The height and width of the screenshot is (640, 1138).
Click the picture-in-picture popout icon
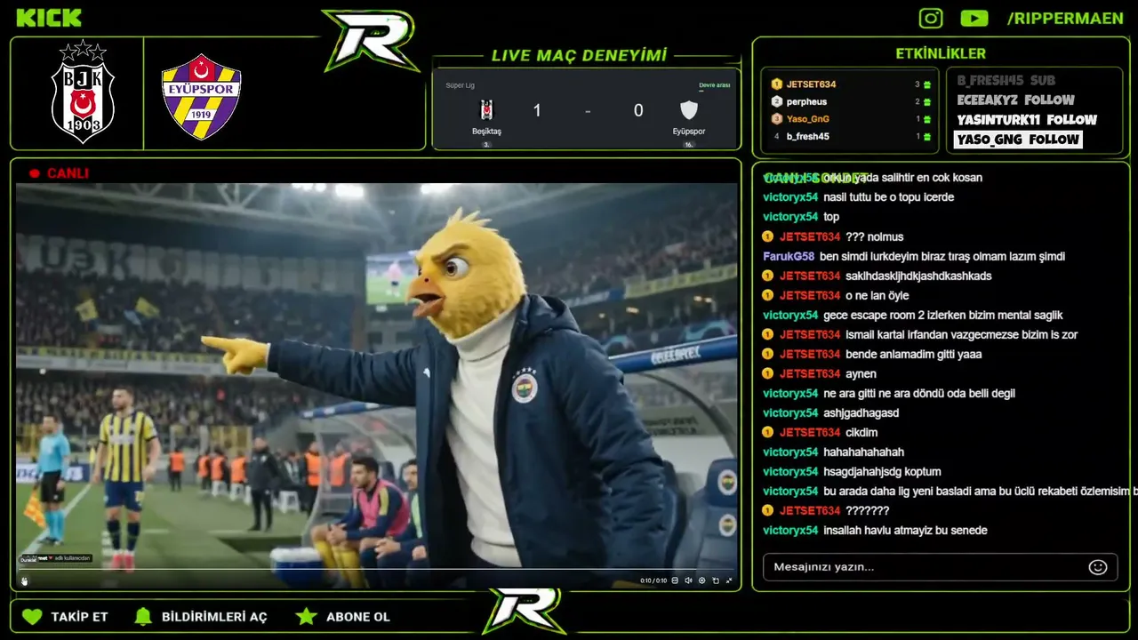pyautogui.click(x=716, y=580)
